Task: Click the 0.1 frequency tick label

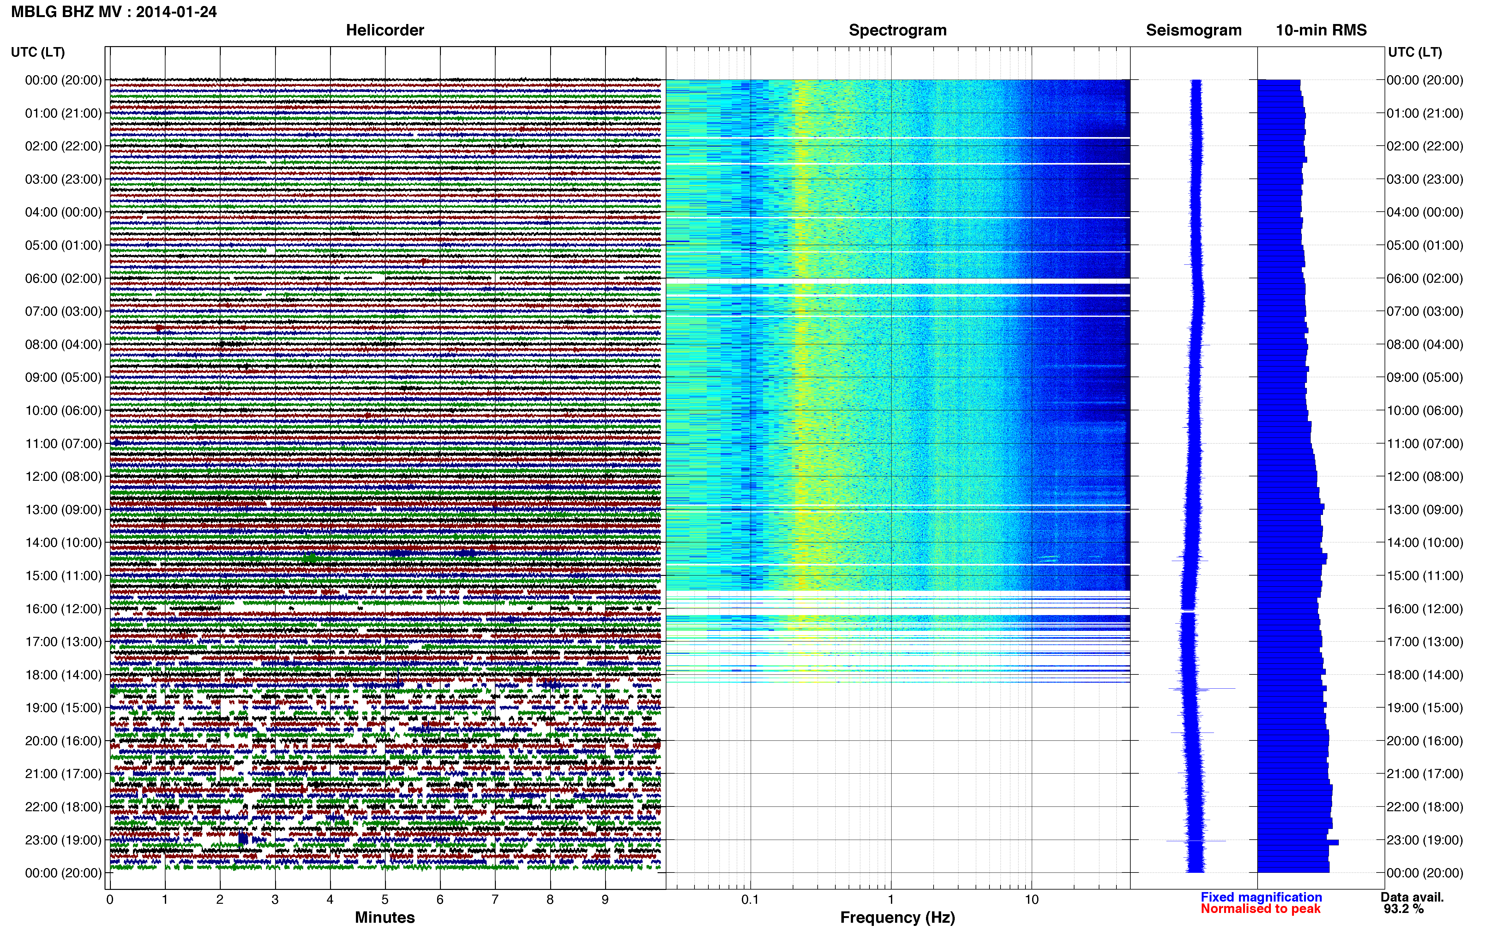Action: (x=750, y=899)
